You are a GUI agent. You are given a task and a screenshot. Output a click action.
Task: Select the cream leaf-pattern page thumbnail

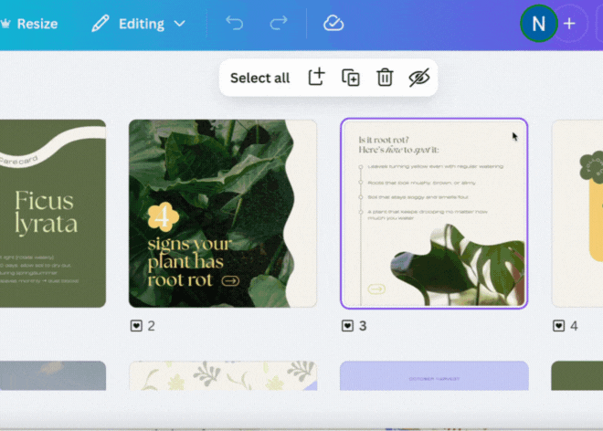point(222,376)
